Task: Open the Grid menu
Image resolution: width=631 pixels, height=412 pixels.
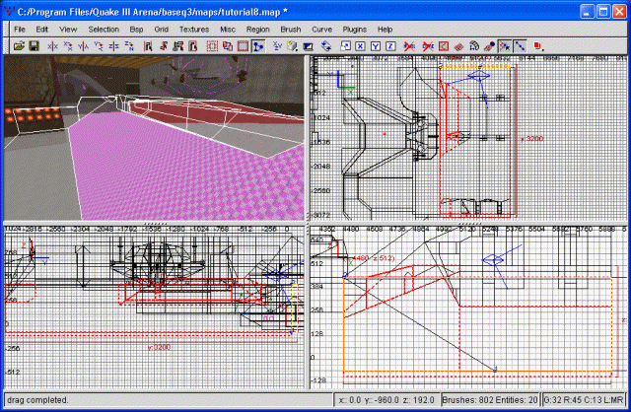Action: pos(161,30)
